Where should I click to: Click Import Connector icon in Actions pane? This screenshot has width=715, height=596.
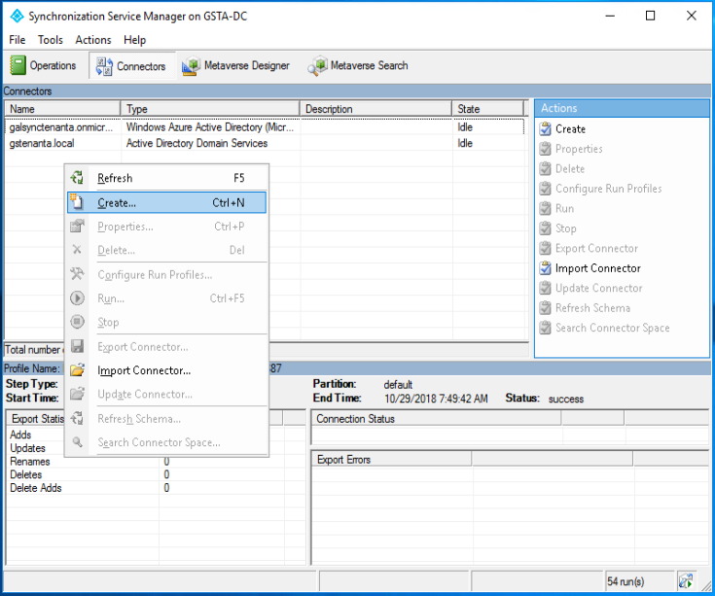[545, 268]
